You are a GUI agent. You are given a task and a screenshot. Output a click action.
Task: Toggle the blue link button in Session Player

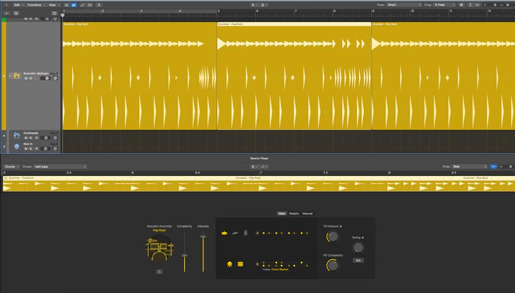(x=493, y=167)
